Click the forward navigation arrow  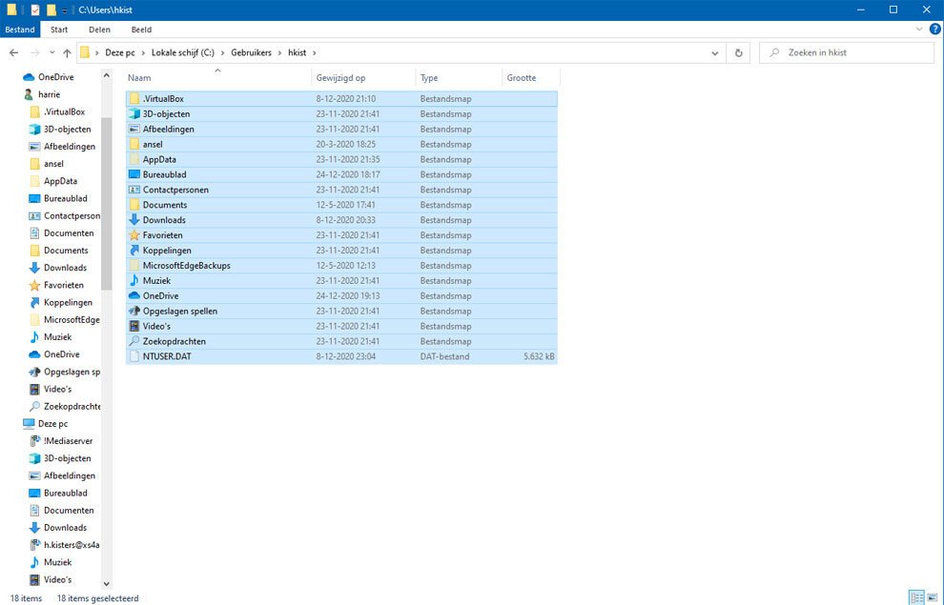[x=35, y=53]
